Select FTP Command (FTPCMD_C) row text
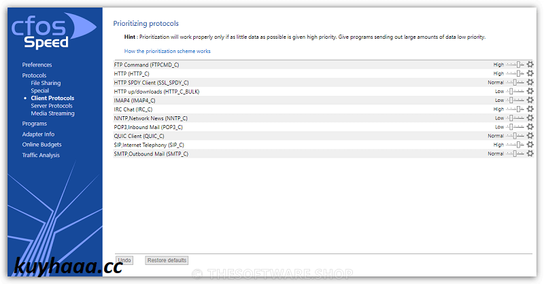 [146, 65]
